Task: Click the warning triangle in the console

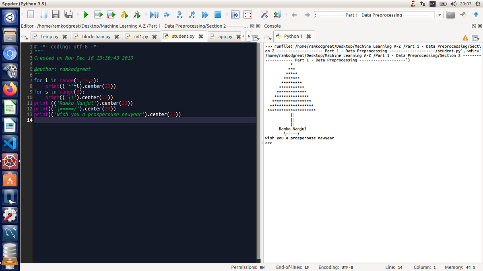Action: click(x=466, y=37)
